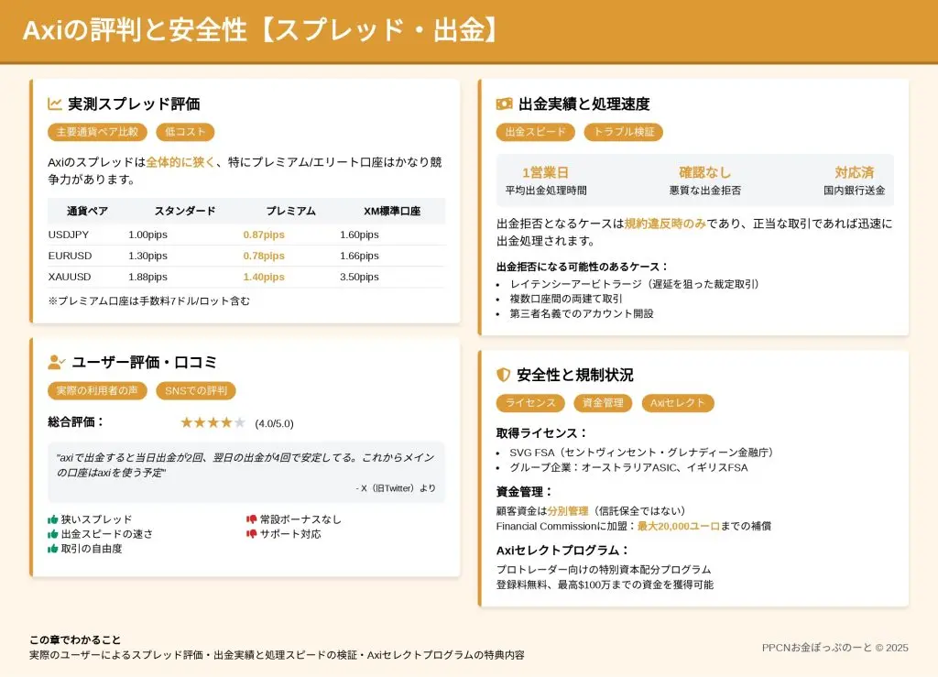938x677 pixels.
Task: Click the 1営業日 processing time stat
Action: coord(545,172)
